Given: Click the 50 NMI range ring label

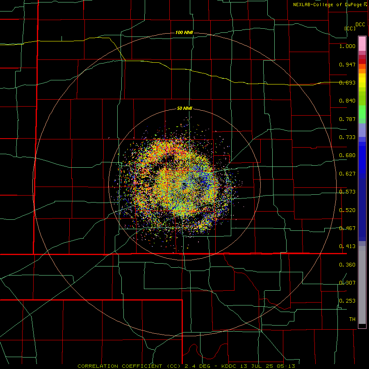Looking at the screenshot, I should (x=184, y=109).
